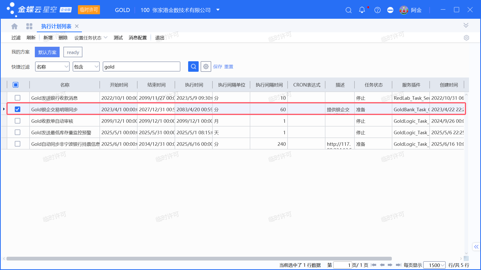Click the blue quick filter search button
Screen dimensions: 481x270
pyautogui.click(x=193, y=66)
